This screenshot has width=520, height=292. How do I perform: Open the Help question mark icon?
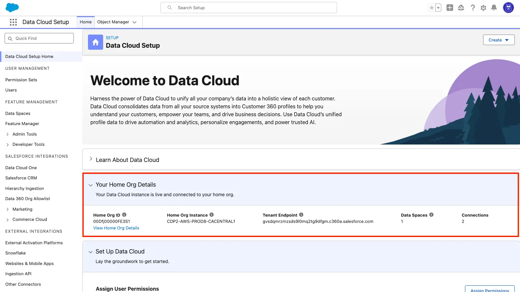point(473,8)
